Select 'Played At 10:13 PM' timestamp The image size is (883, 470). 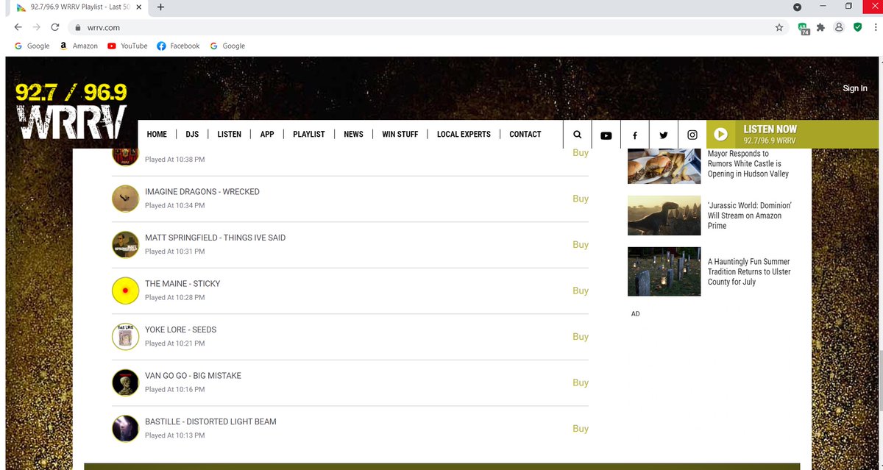click(175, 435)
